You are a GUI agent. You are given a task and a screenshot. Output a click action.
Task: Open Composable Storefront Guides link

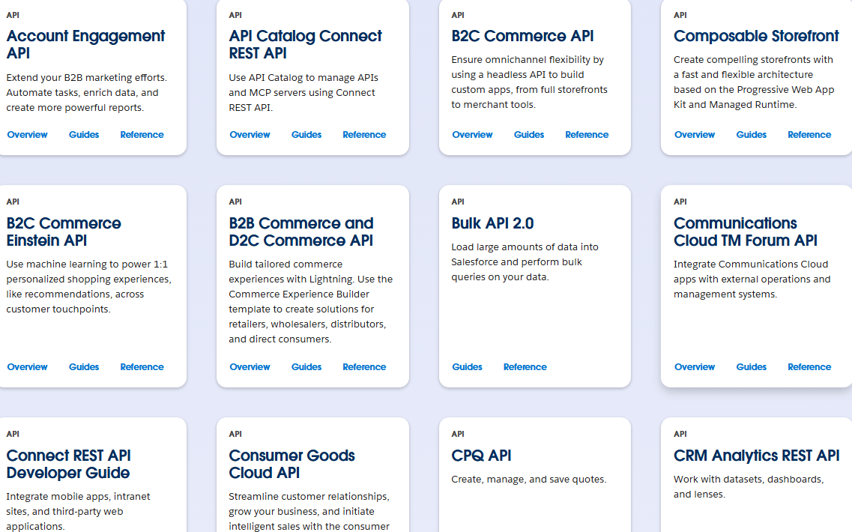point(752,135)
